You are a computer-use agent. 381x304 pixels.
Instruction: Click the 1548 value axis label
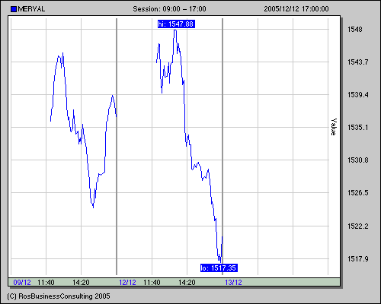355,30
